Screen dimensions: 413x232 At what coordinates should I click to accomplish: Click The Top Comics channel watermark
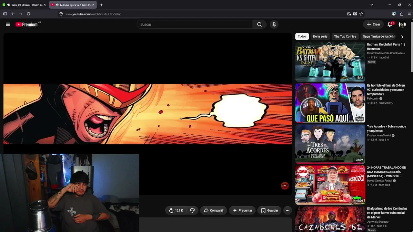point(285,185)
